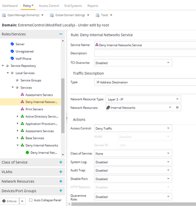
Task: Open the Reports tab
Action: 93,6
